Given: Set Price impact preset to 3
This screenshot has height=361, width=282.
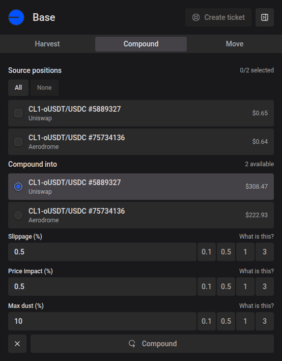Looking at the screenshot, I should 265,287.
